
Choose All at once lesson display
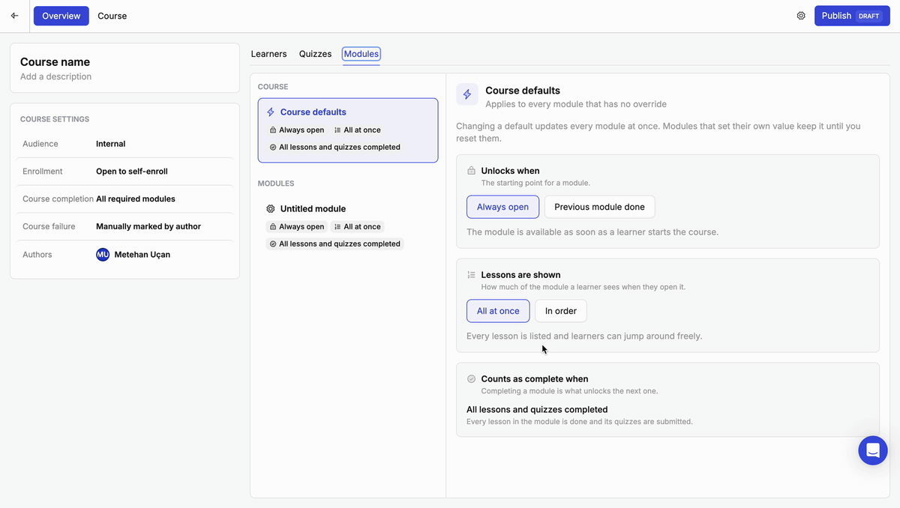(x=498, y=311)
